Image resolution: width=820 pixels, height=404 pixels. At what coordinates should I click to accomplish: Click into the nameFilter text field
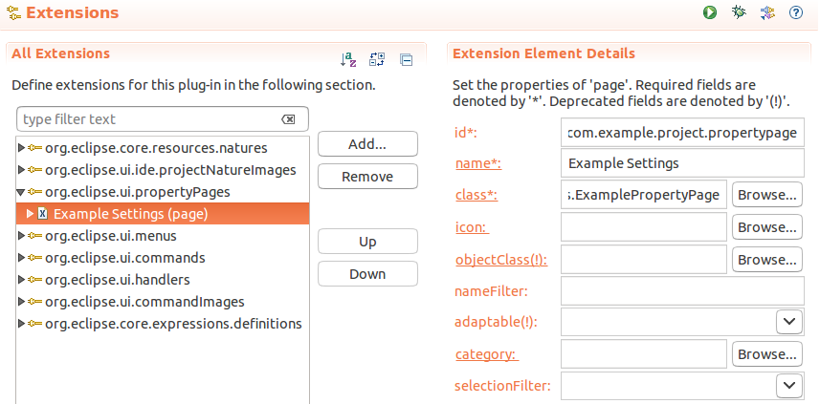pos(682,290)
